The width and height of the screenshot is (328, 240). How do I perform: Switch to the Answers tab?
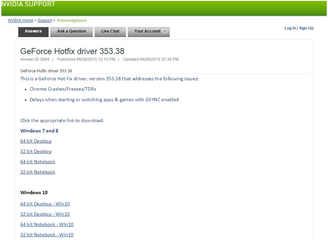coord(33,32)
